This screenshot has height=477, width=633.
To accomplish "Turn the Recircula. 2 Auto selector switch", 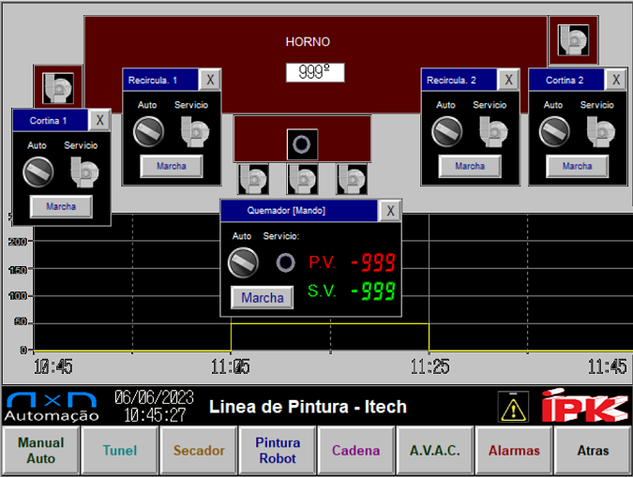I will point(446,132).
